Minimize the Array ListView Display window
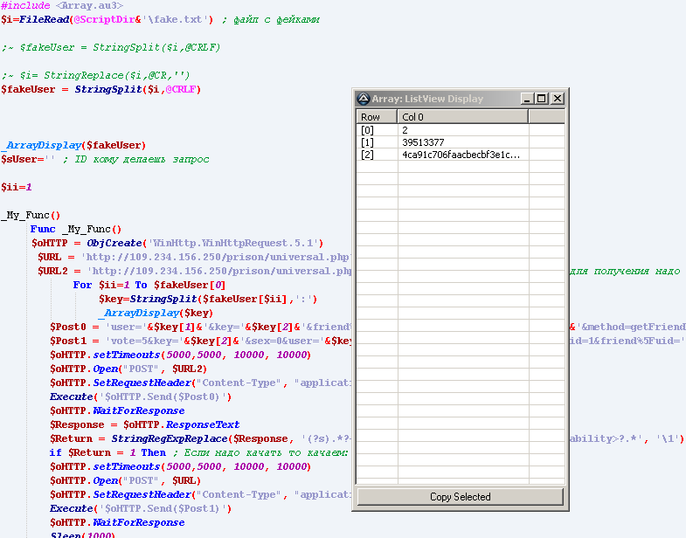Screen dimensions: 686x538 [527, 99]
